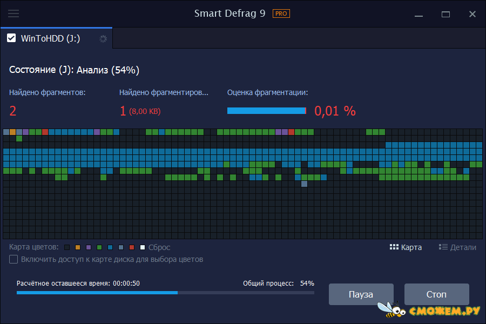
Task: Click the 'Оценка фрагментации:' label
Action: point(267,92)
